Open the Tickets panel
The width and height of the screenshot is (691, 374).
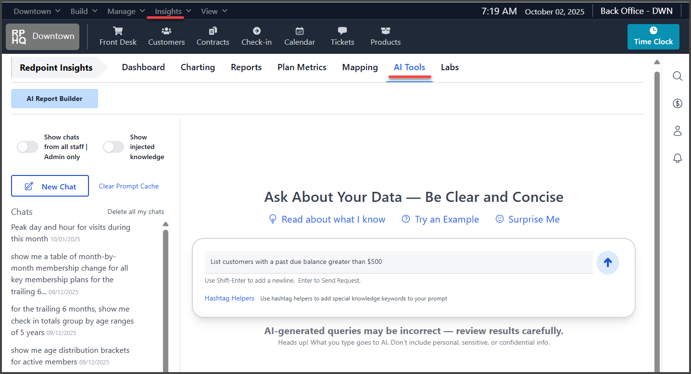tap(342, 36)
